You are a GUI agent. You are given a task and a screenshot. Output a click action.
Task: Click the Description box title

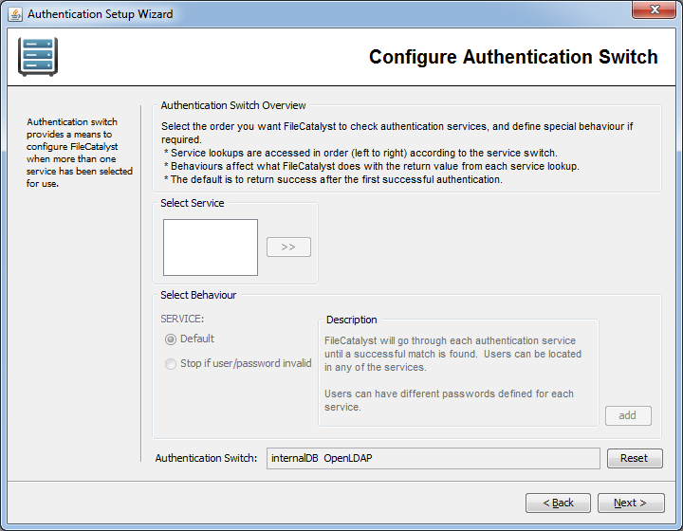(352, 320)
